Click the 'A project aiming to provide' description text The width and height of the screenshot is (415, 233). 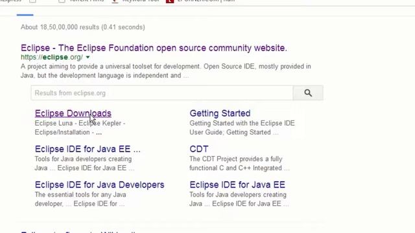click(x=166, y=71)
